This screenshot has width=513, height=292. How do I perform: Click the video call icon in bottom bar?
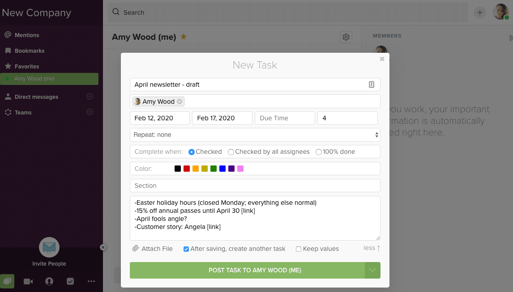click(x=28, y=281)
